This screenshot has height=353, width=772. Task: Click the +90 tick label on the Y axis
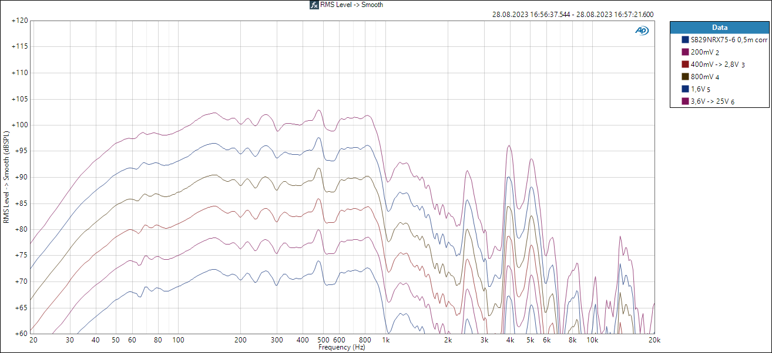(21, 177)
